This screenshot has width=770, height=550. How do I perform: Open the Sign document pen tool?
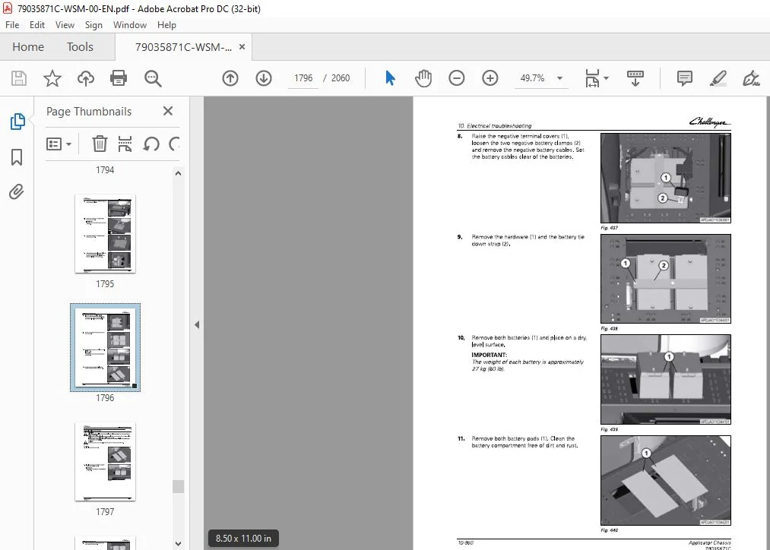(x=751, y=78)
